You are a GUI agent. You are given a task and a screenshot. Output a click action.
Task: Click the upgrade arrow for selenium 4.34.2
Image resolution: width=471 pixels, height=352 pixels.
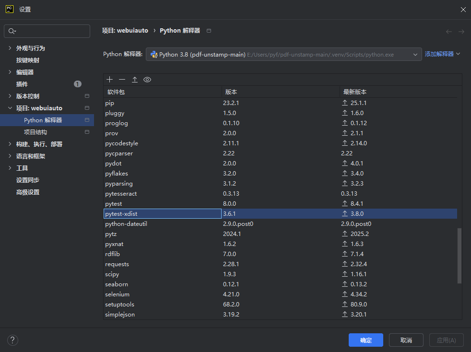[x=344, y=294]
